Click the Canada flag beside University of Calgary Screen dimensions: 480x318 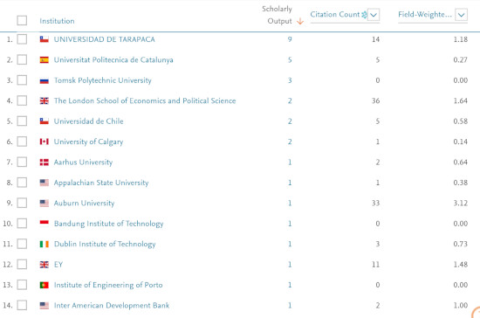point(45,142)
